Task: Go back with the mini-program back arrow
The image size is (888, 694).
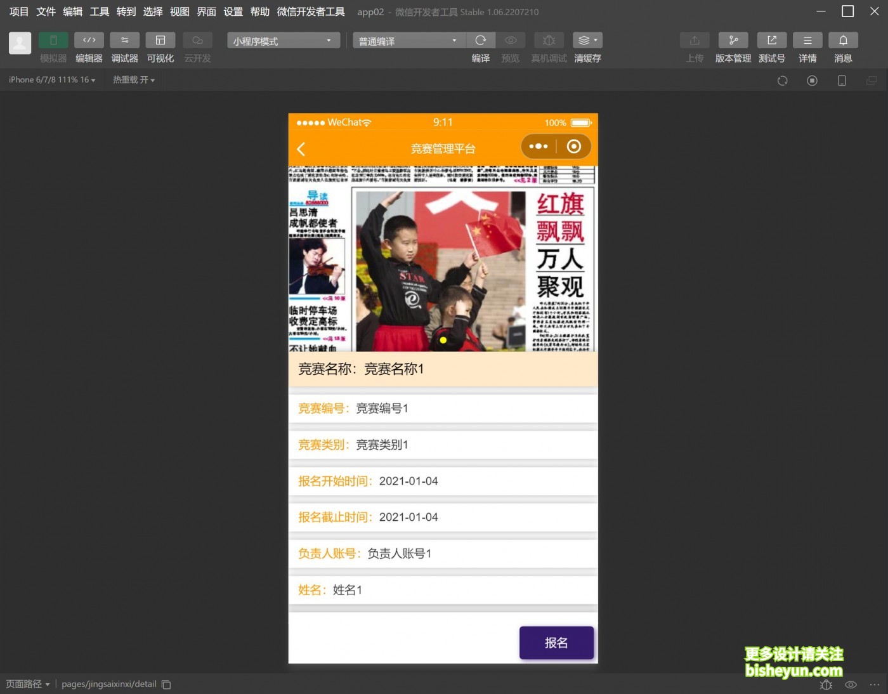Action: point(301,149)
